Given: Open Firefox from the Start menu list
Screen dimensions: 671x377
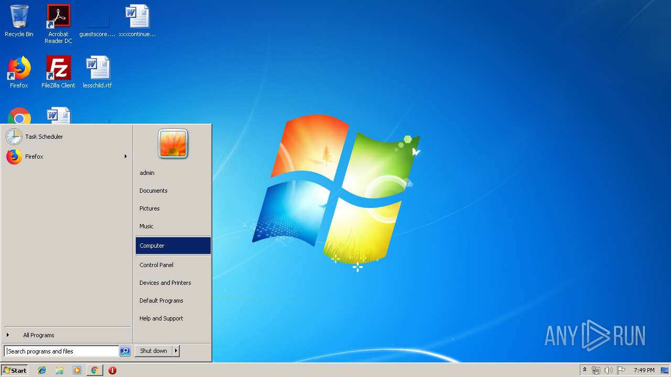Looking at the screenshot, I should [x=67, y=157].
